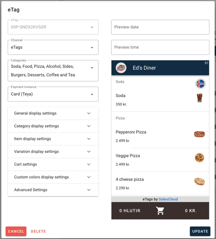Viewport: 216px width, 239px height.
Task: Select the Soda drink image
Action: click(x=199, y=97)
